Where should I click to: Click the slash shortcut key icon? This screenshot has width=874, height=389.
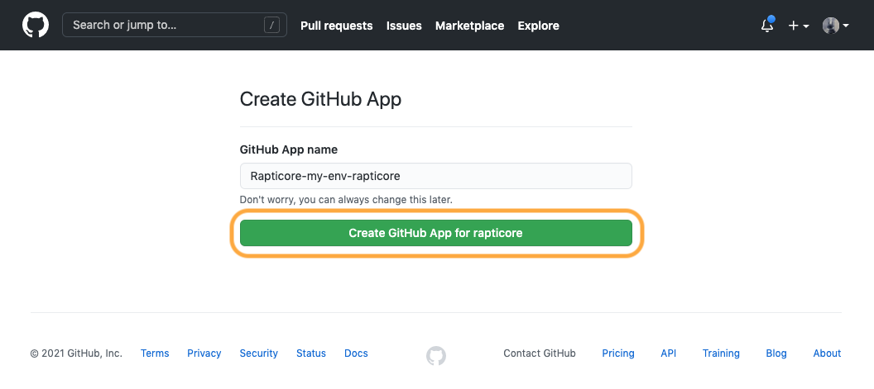tap(272, 25)
